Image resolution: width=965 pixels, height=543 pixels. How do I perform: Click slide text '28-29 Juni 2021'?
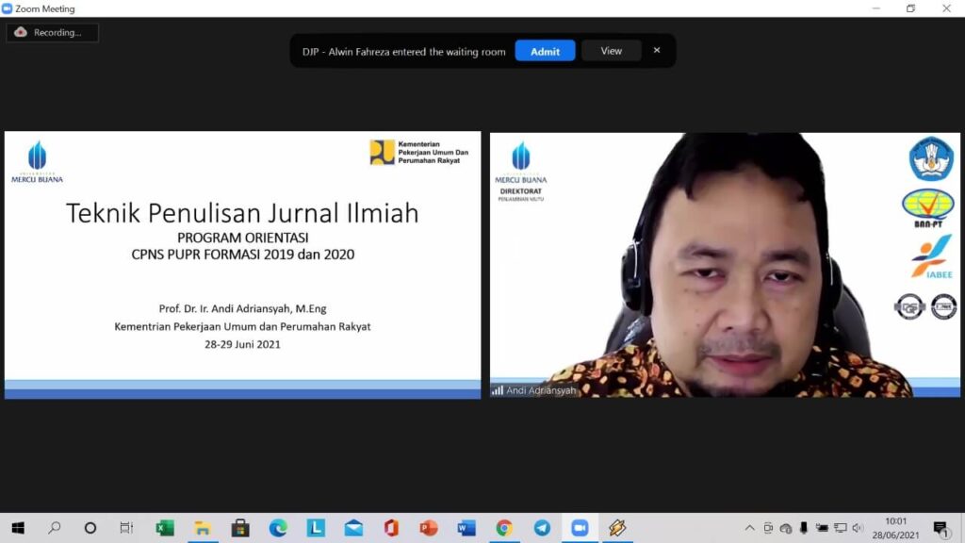242,345
